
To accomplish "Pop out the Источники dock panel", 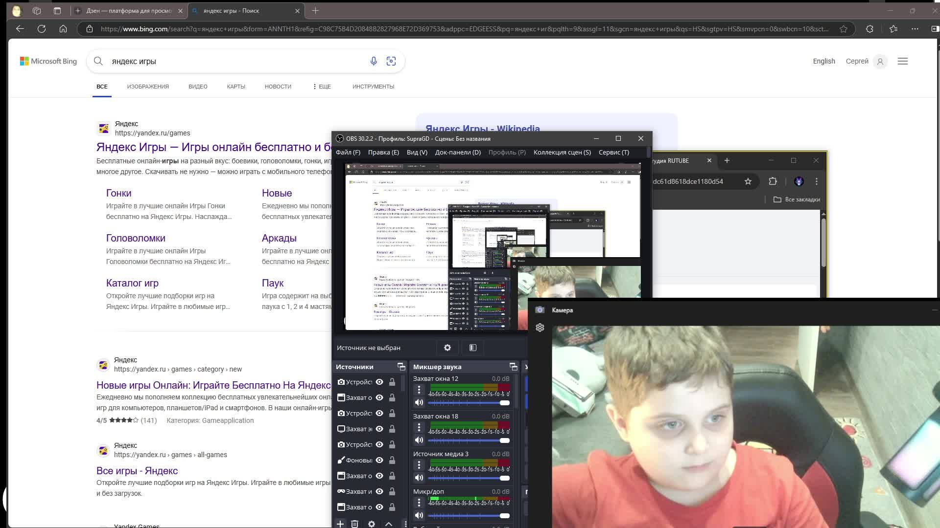I will 401,367.
